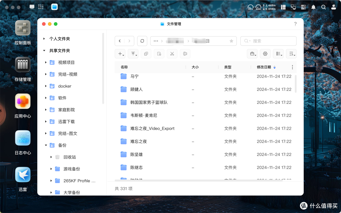
Task: Expand the docker folder arrow
Action: (46, 86)
